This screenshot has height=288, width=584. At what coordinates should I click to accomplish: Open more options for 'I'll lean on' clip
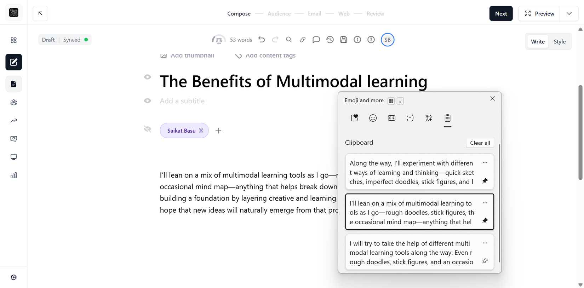pyautogui.click(x=485, y=203)
